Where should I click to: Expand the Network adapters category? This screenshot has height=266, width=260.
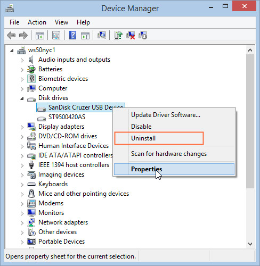[22, 223]
